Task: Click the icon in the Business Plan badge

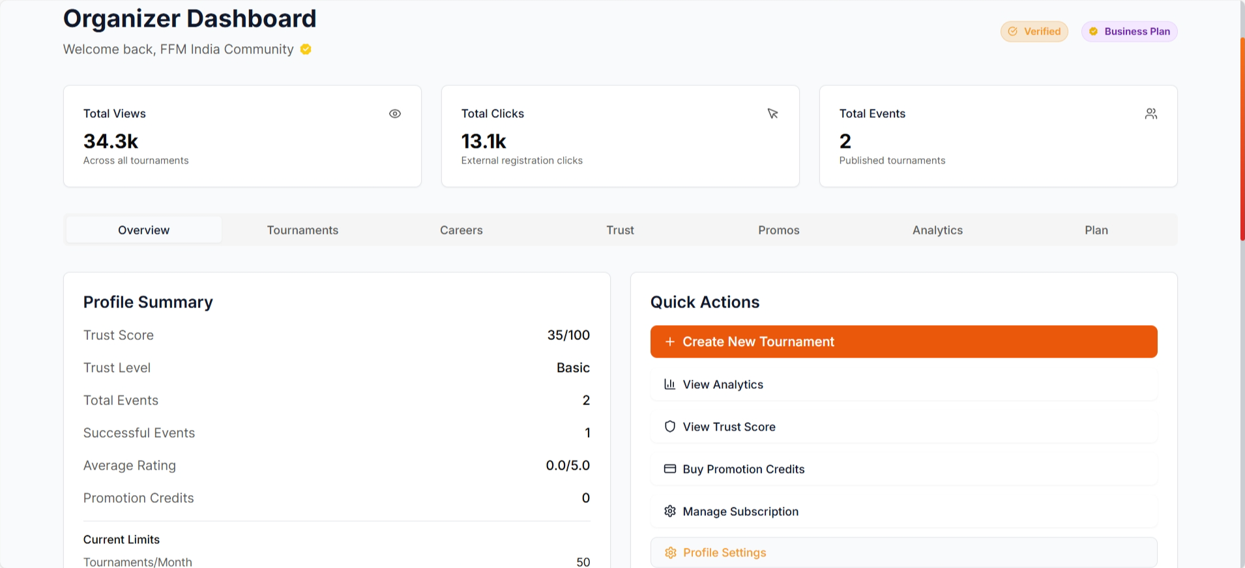Action: coord(1094,31)
